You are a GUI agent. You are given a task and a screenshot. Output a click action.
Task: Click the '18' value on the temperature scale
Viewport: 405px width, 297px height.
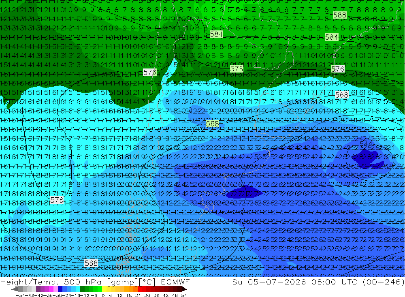129,295
